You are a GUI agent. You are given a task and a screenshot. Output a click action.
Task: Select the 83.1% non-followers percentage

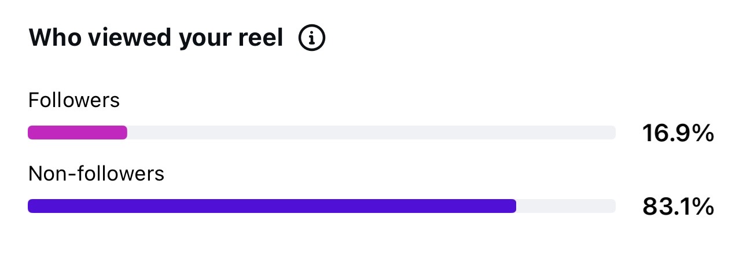[x=678, y=207]
